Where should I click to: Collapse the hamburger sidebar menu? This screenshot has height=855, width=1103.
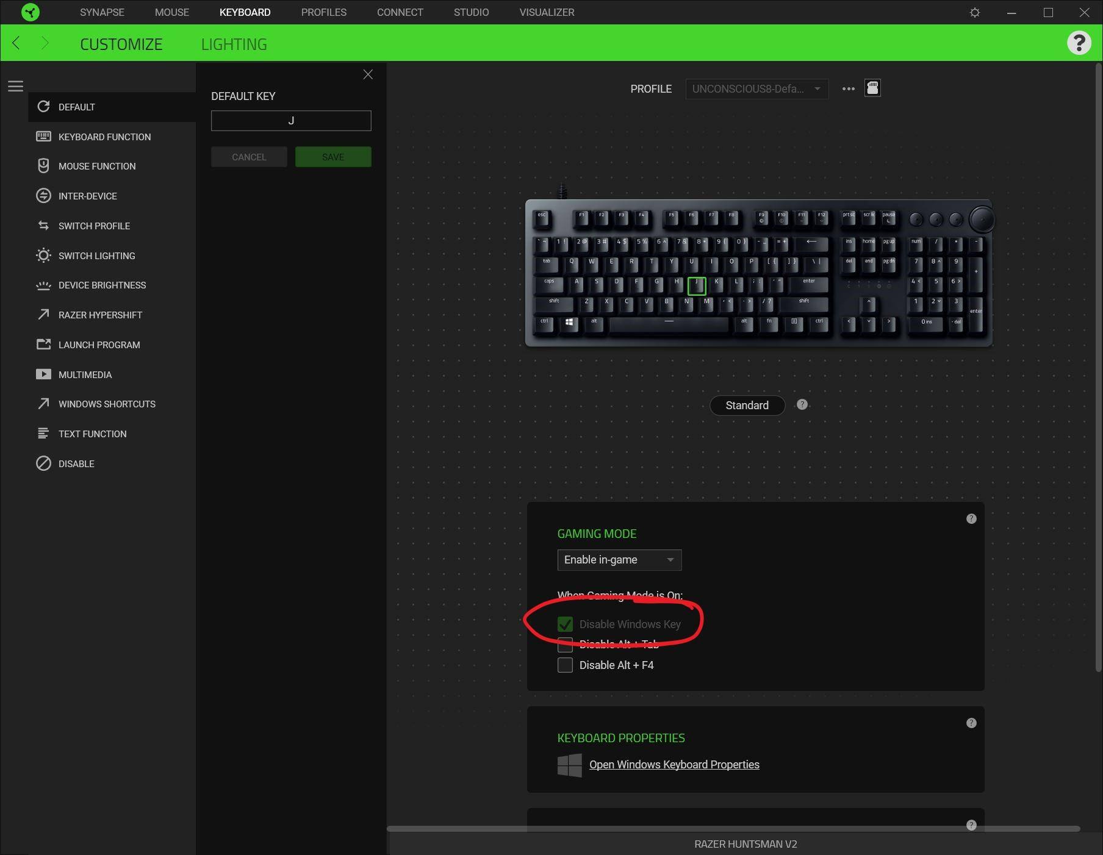coord(16,87)
